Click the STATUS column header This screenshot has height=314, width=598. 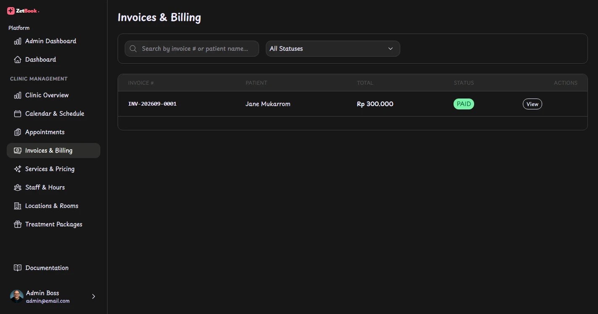pos(464,83)
